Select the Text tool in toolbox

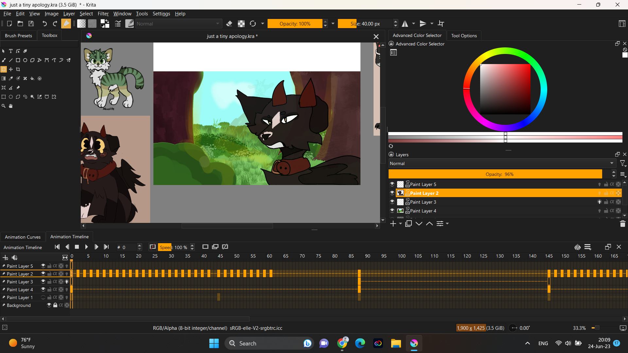11,51
